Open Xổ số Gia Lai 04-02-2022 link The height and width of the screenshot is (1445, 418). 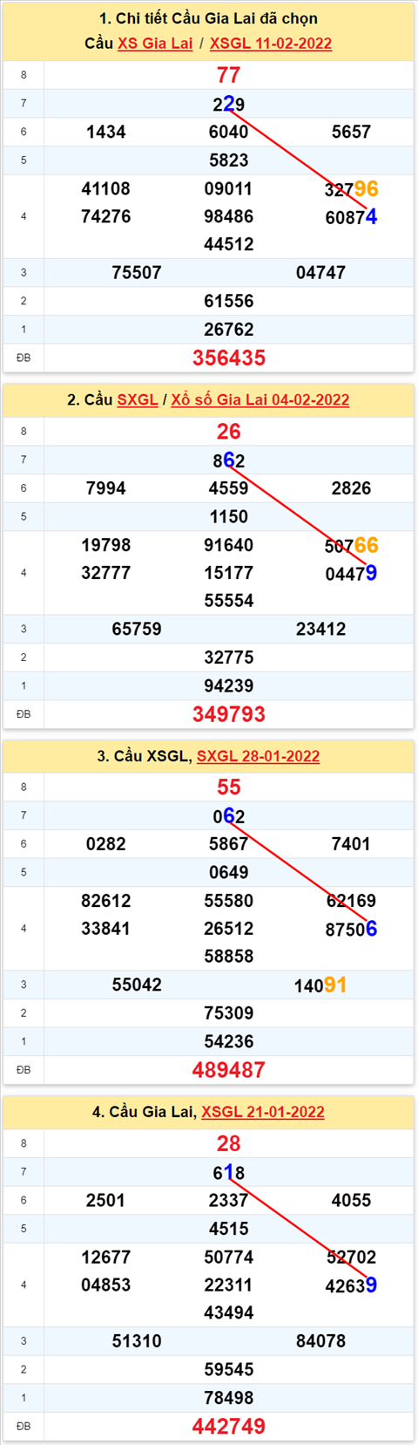click(260, 399)
